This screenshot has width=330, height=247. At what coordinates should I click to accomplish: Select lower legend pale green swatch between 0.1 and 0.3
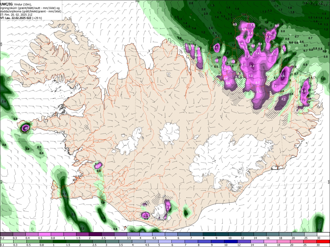(6, 241)
